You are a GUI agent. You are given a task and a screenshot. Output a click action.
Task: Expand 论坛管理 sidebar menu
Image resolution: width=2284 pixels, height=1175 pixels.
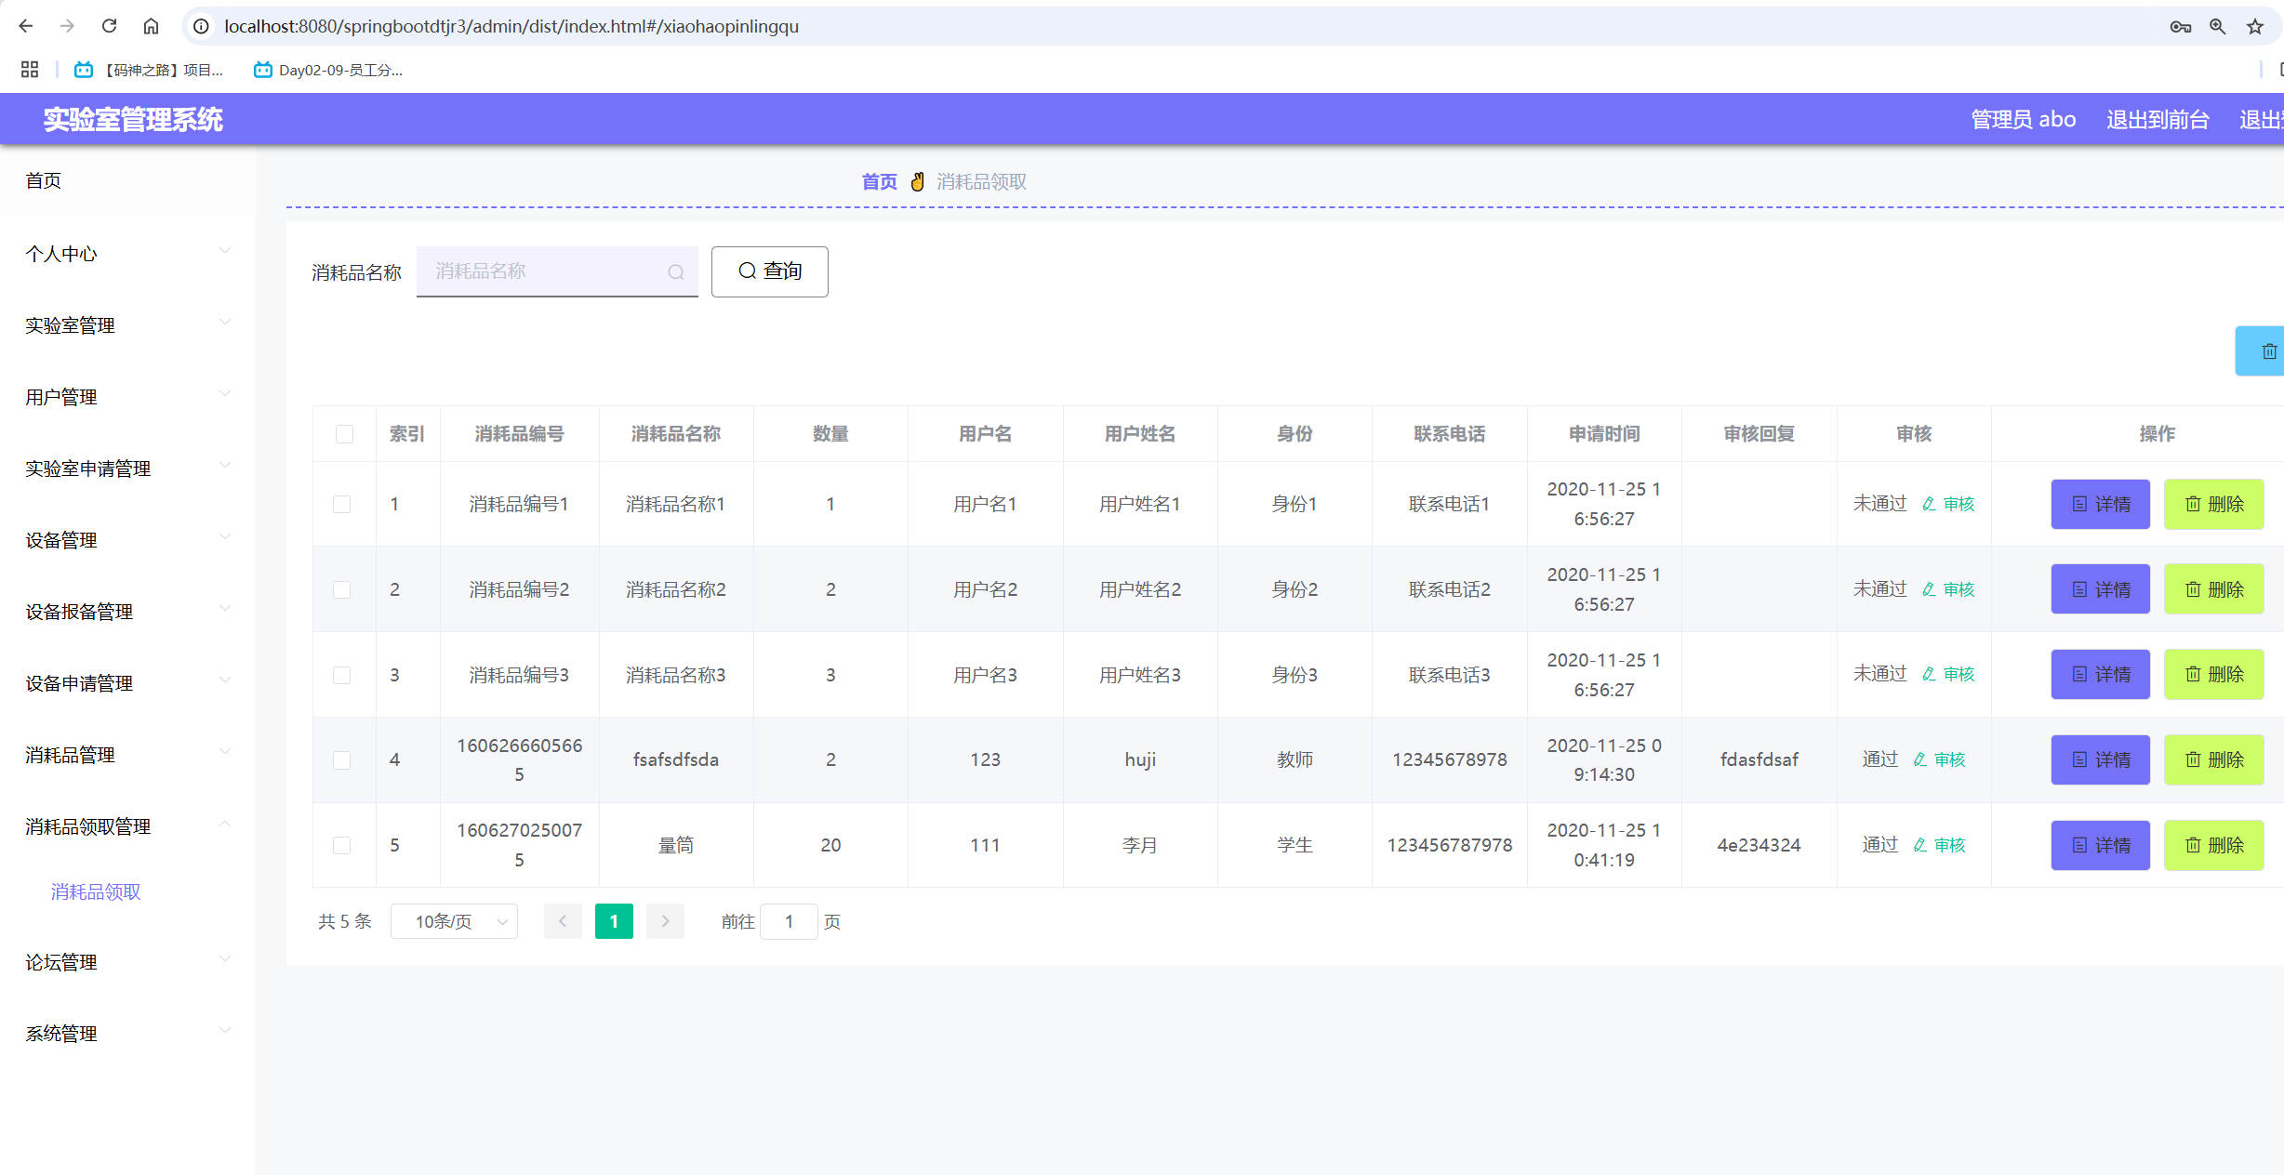127,961
